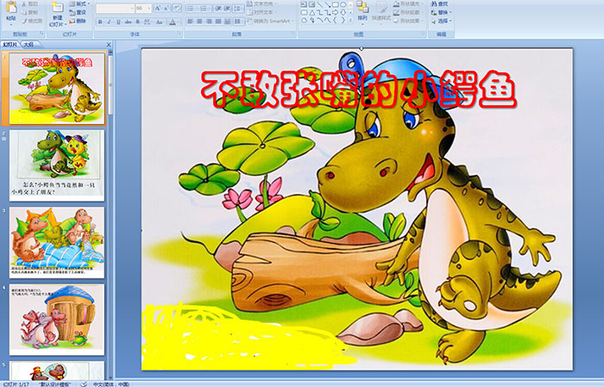Open the Shape Effects (形状效果) menu
This screenshot has height=387, width=604.
click(409, 21)
